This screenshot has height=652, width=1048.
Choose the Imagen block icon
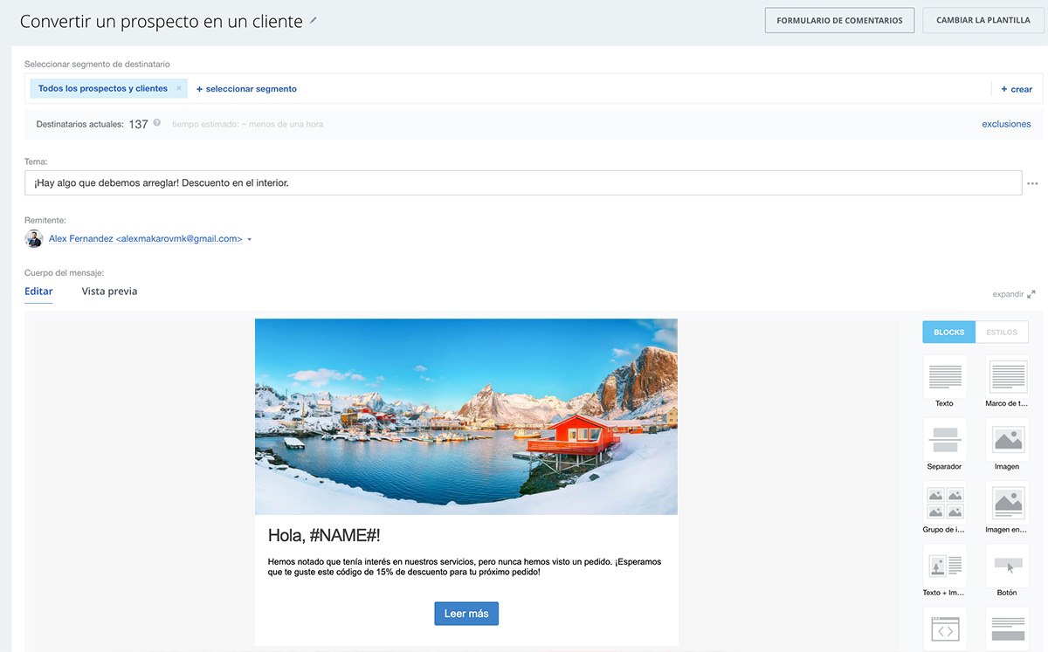click(x=1007, y=439)
